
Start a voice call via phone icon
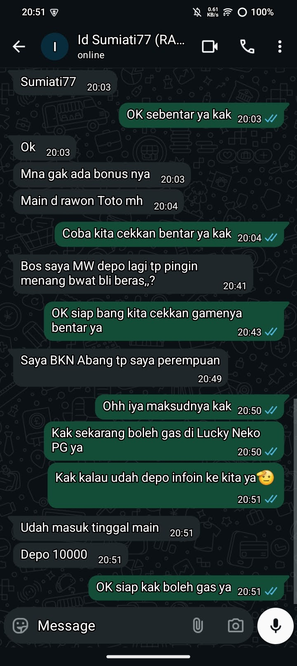[247, 47]
